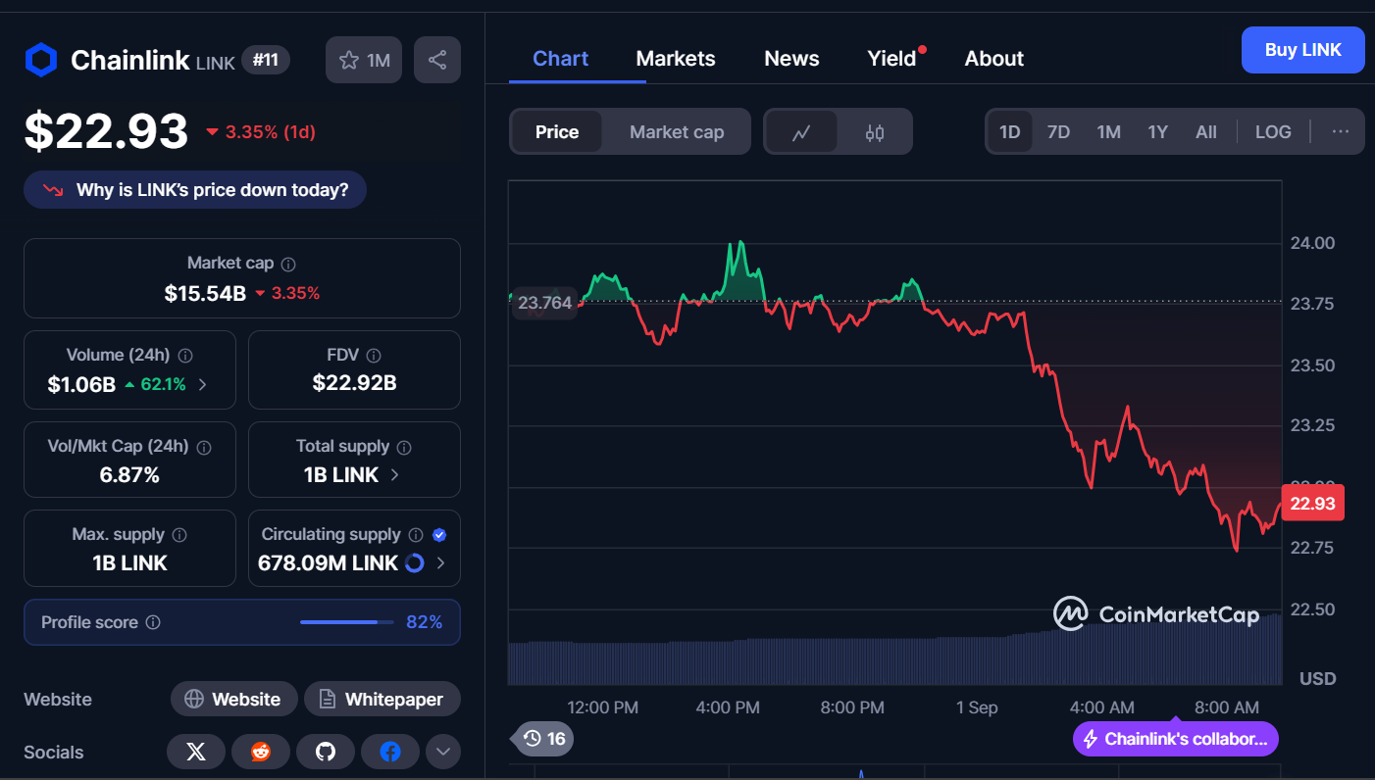This screenshot has height=780, width=1375.
Task: Click the 23.764 open price label
Action: pos(544,303)
